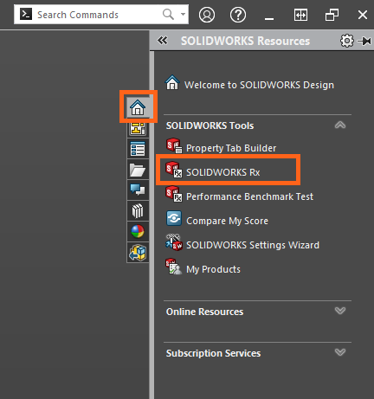Open the Appearances, Scenes and Decals tab

138,232
